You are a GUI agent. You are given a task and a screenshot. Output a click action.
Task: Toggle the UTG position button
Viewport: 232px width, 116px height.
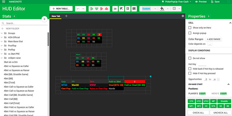pos(191,101)
